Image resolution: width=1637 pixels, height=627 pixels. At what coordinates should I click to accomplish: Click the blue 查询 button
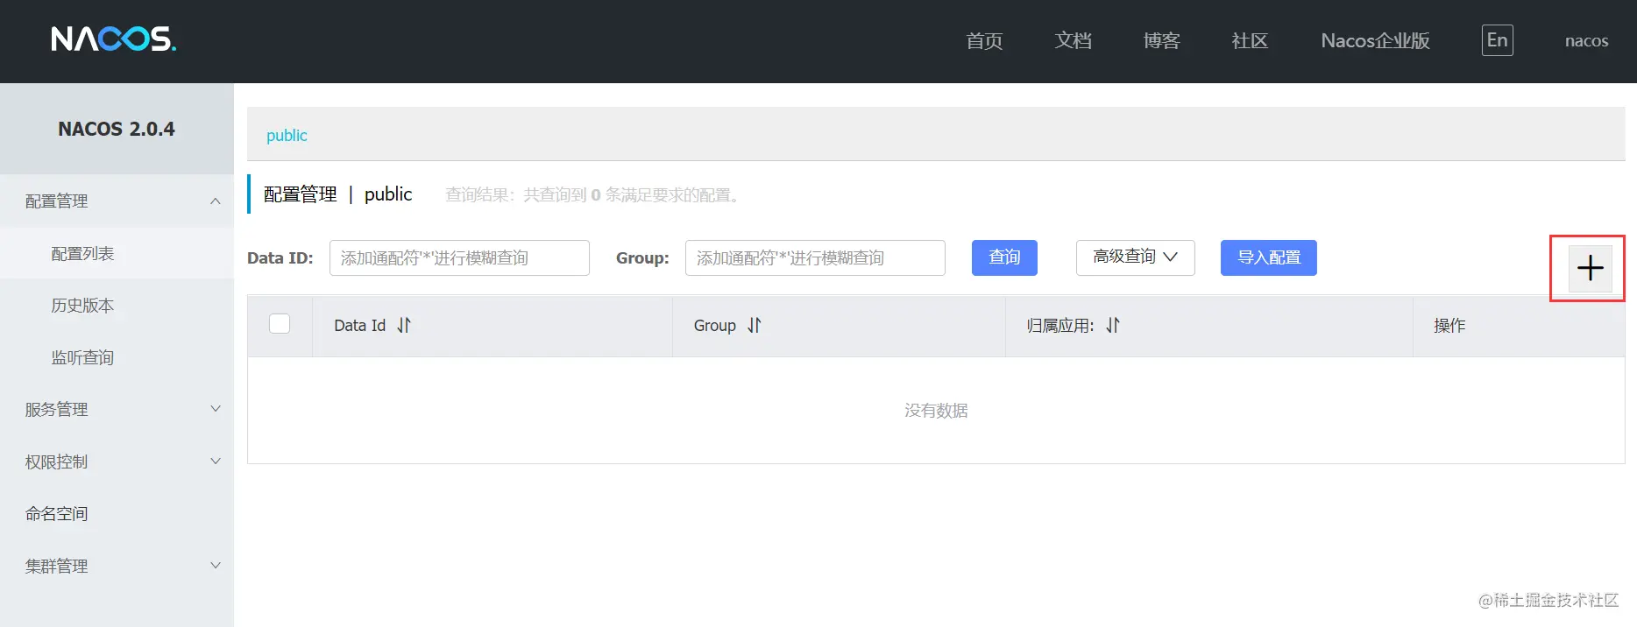(x=1004, y=257)
